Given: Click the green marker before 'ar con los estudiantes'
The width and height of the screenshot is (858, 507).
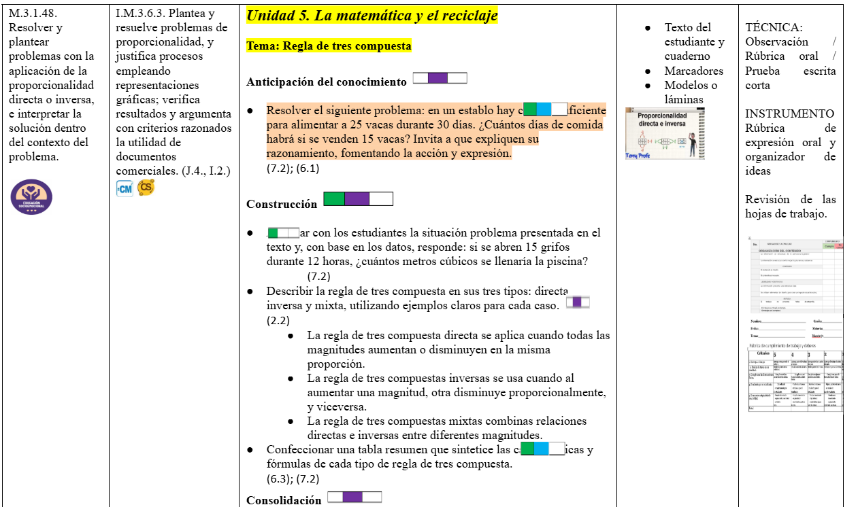Looking at the screenshot, I should tap(284, 233).
